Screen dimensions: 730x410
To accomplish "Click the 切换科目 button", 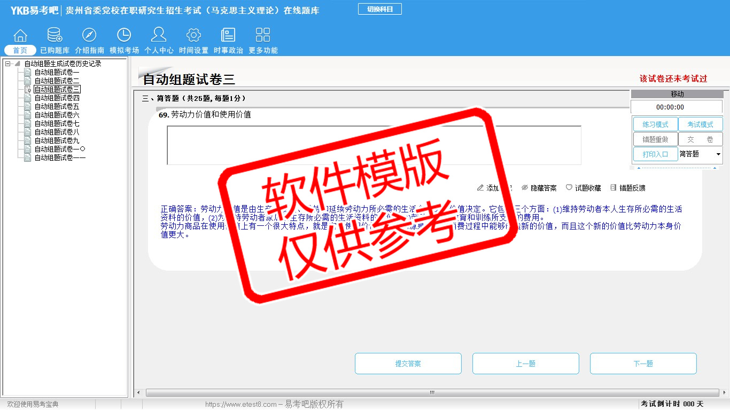I will click(x=380, y=9).
